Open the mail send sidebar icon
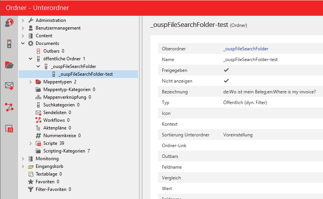This screenshot has height=199, width=323. pos(9,86)
